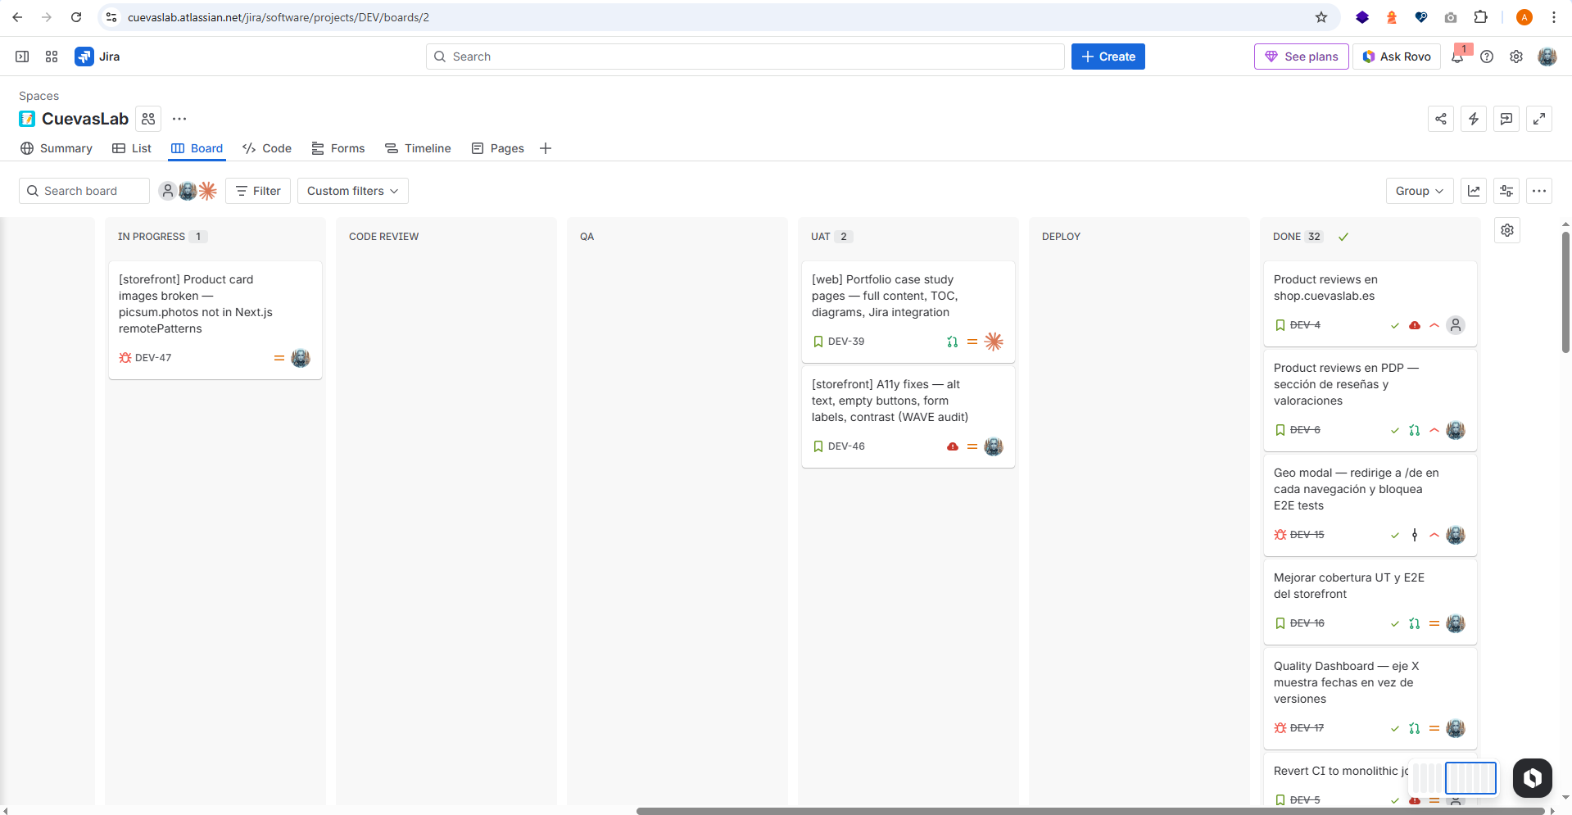Open the Done column settings gear
The width and height of the screenshot is (1572, 815).
(x=1506, y=230)
